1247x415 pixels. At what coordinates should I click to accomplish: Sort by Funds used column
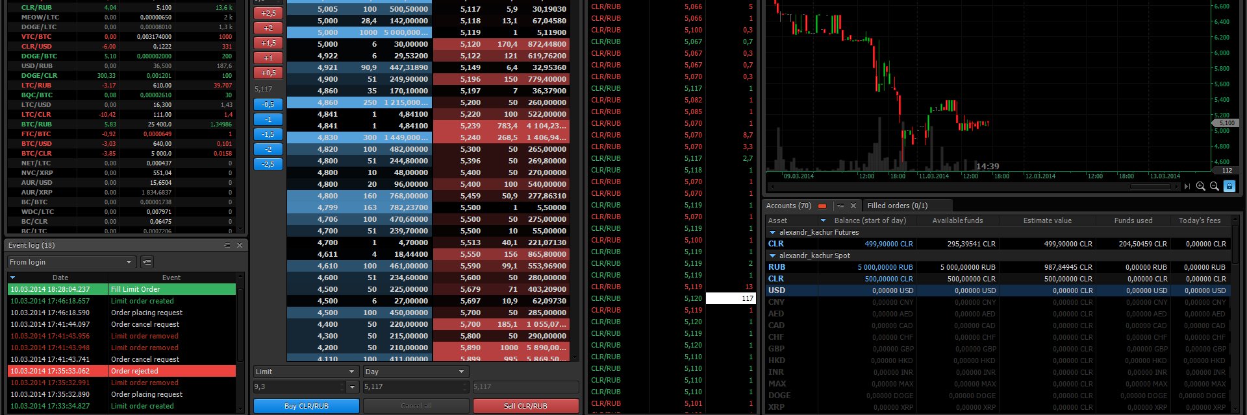coord(1133,220)
